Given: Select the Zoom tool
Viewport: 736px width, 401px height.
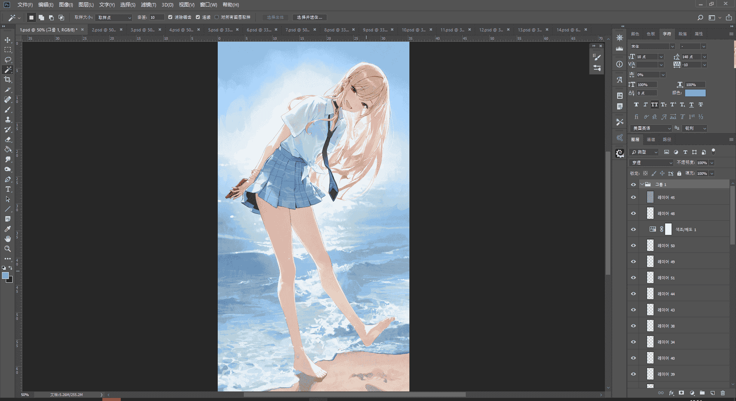Looking at the screenshot, I should [8, 249].
